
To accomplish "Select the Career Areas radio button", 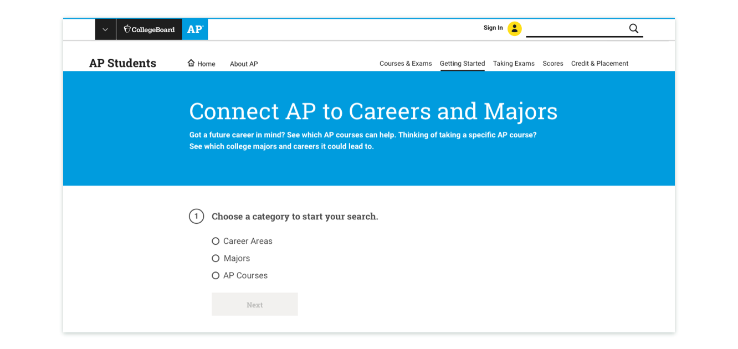I will [x=216, y=241].
